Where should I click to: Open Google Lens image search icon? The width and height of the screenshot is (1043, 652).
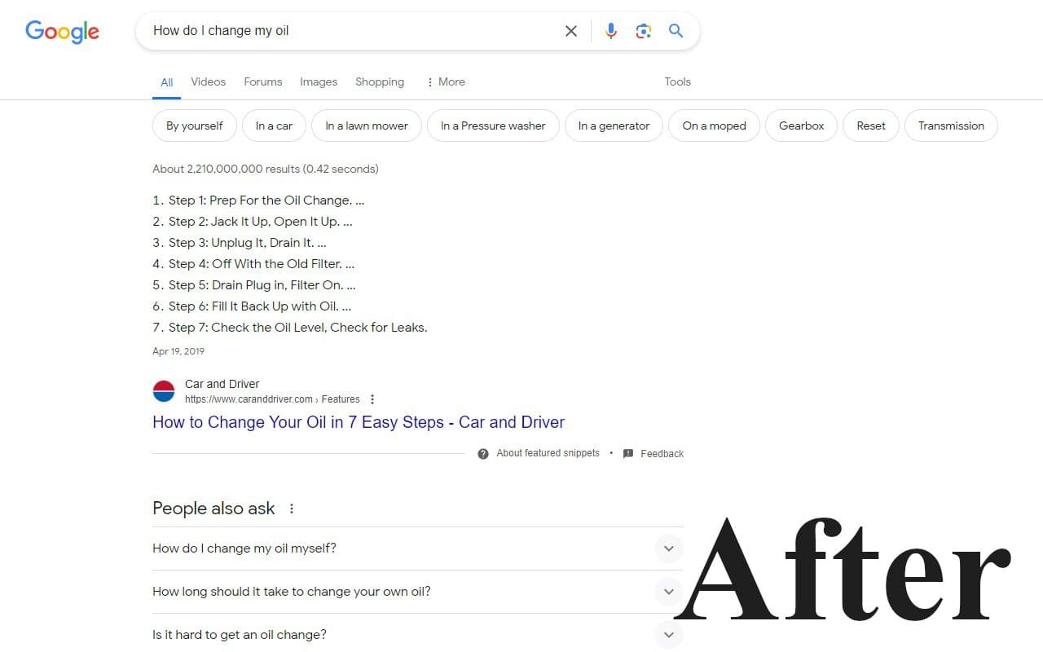644,31
